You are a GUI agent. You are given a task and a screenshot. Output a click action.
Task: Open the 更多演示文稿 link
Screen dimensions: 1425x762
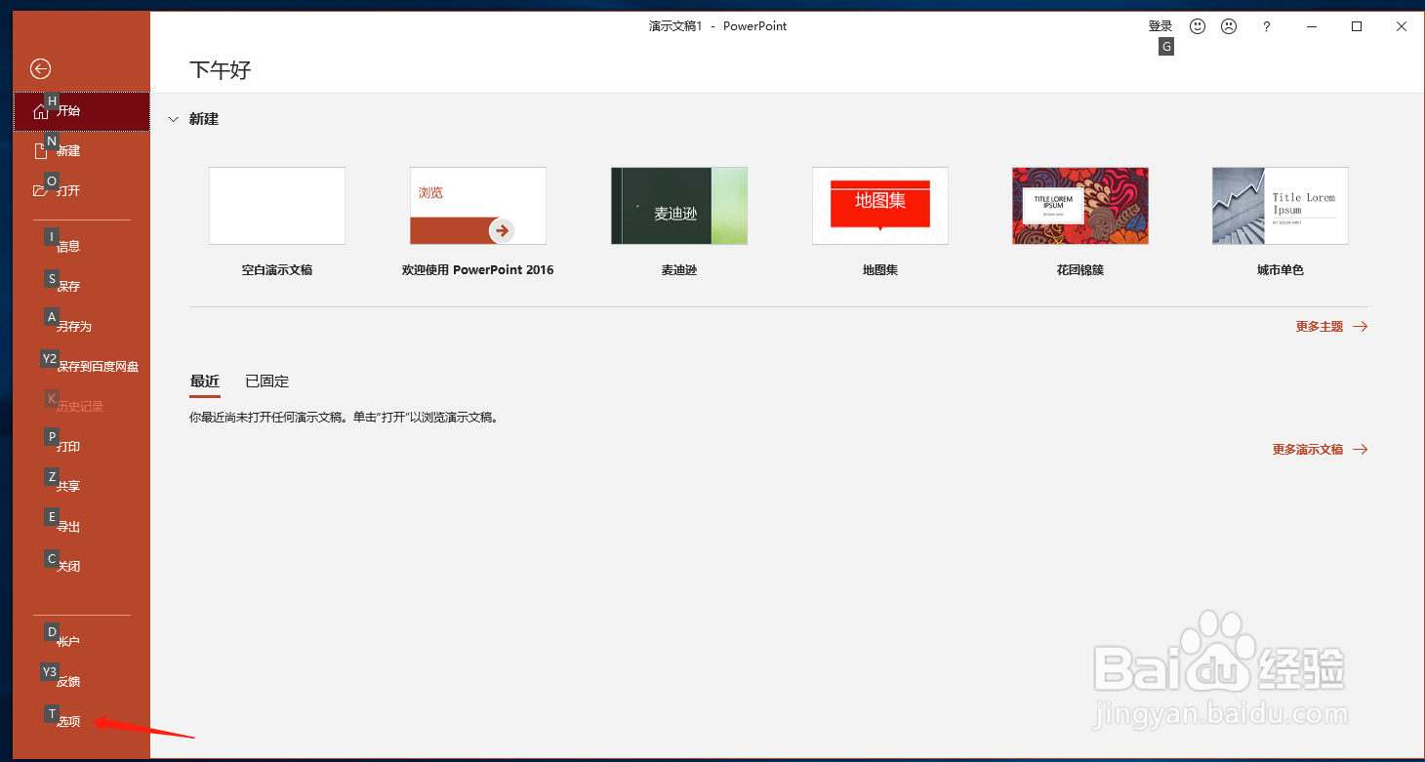pyautogui.click(x=1308, y=450)
